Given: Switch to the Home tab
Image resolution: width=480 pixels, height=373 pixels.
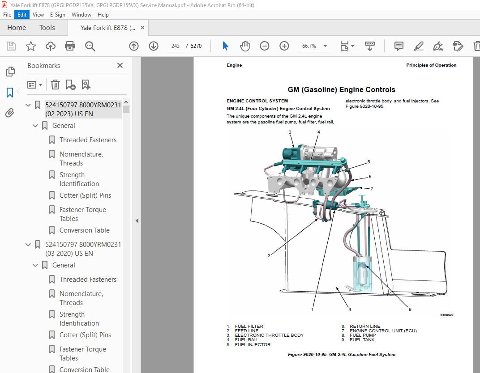Looking at the screenshot, I should tap(17, 28).
